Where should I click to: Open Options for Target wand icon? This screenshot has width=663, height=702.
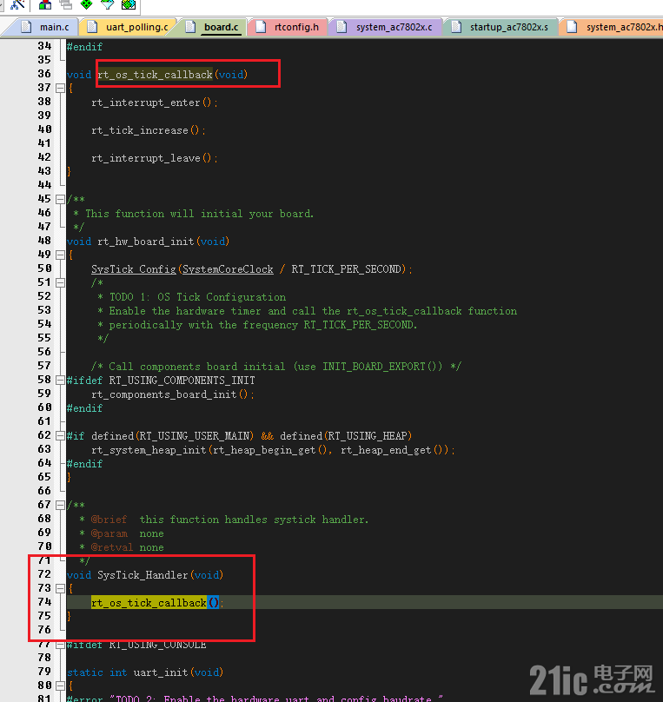(x=18, y=4)
